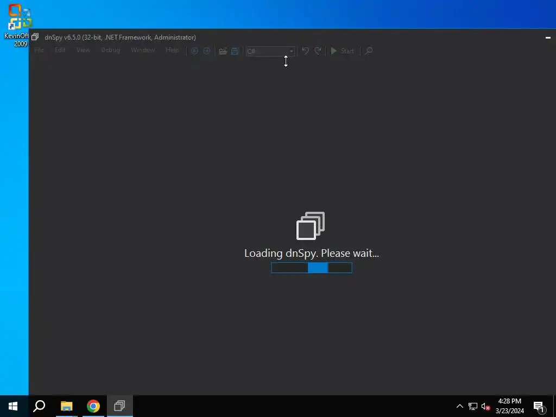This screenshot has width=556, height=417.
Task: Show hidden system tray icons
Action: pos(459,406)
